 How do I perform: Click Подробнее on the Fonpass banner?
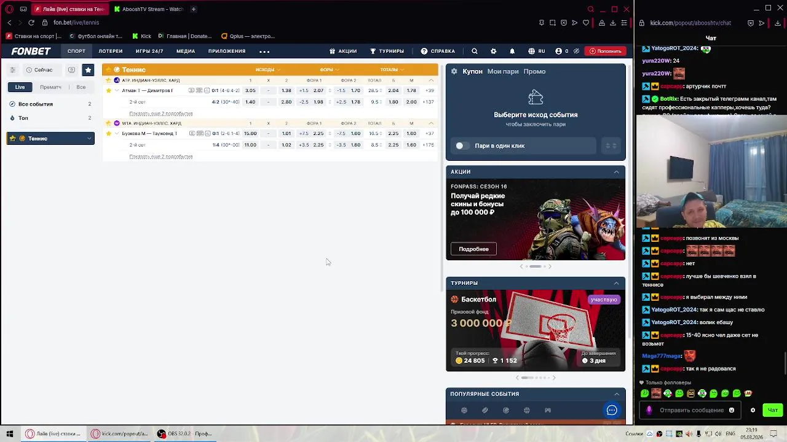coord(473,249)
